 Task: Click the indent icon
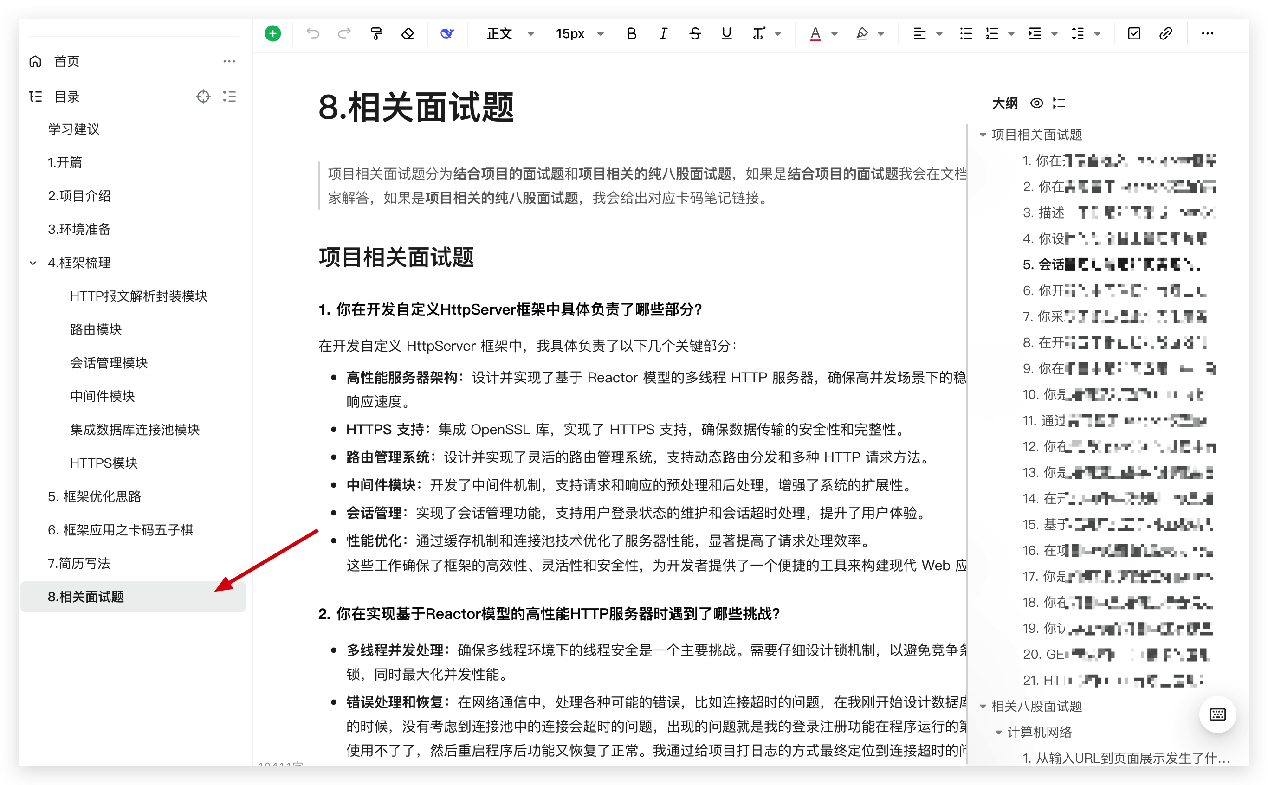(1035, 34)
